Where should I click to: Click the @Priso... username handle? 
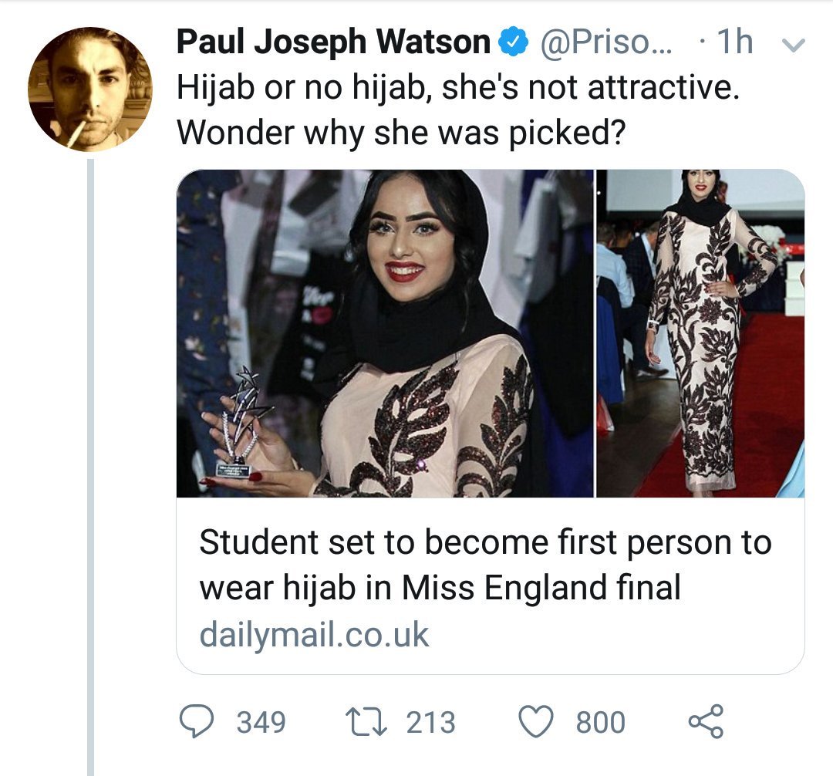605,43
